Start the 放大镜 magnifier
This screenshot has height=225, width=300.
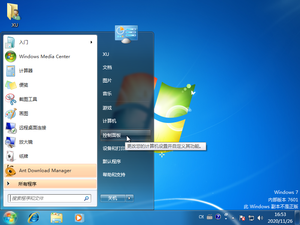pos(25,142)
